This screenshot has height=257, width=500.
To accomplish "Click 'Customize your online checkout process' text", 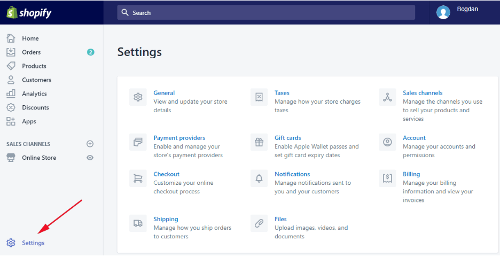I will tap(183, 187).
